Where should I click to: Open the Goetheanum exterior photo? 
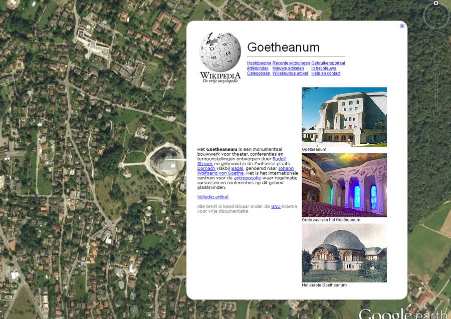click(344, 117)
